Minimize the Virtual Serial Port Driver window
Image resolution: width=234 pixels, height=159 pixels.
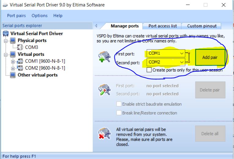(188, 5)
